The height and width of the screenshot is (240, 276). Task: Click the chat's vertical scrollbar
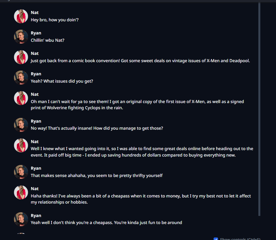[259, 109]
